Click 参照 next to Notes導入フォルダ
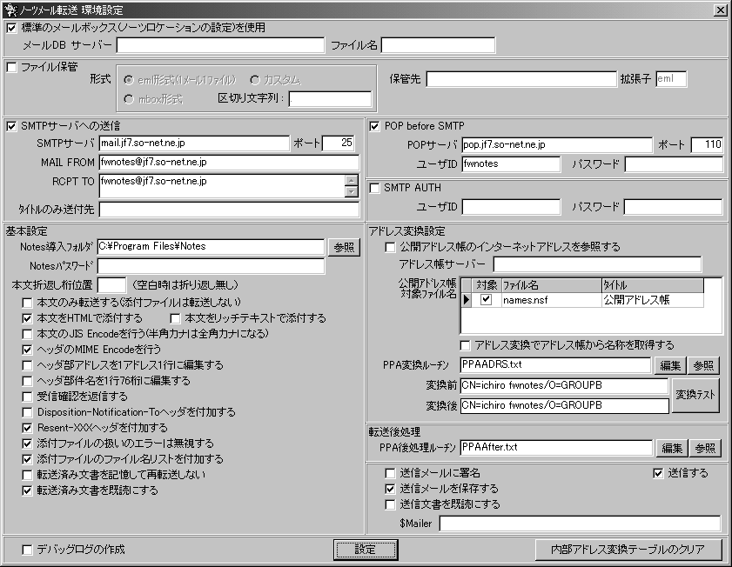 pyautogui.click(x=344, y=247)
